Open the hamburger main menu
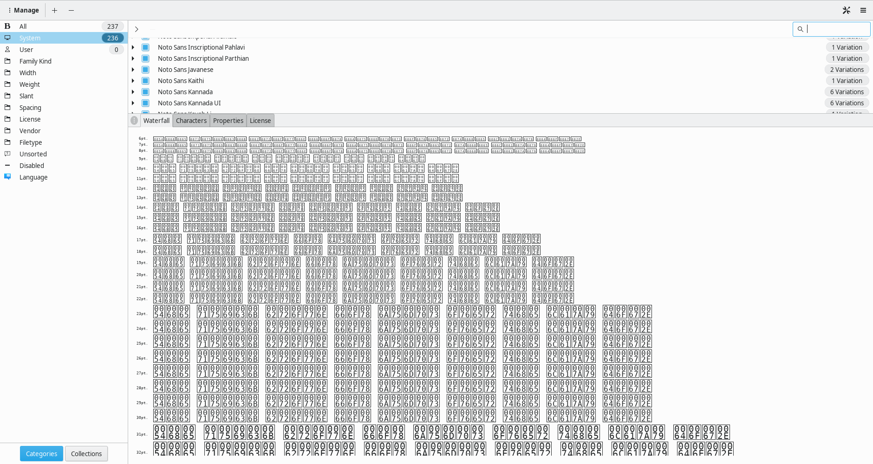This screenshot has height=464, width=873. click(864, 10)
